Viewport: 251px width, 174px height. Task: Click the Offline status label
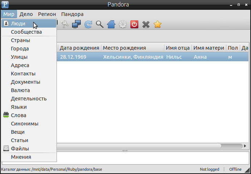point(235,169)
